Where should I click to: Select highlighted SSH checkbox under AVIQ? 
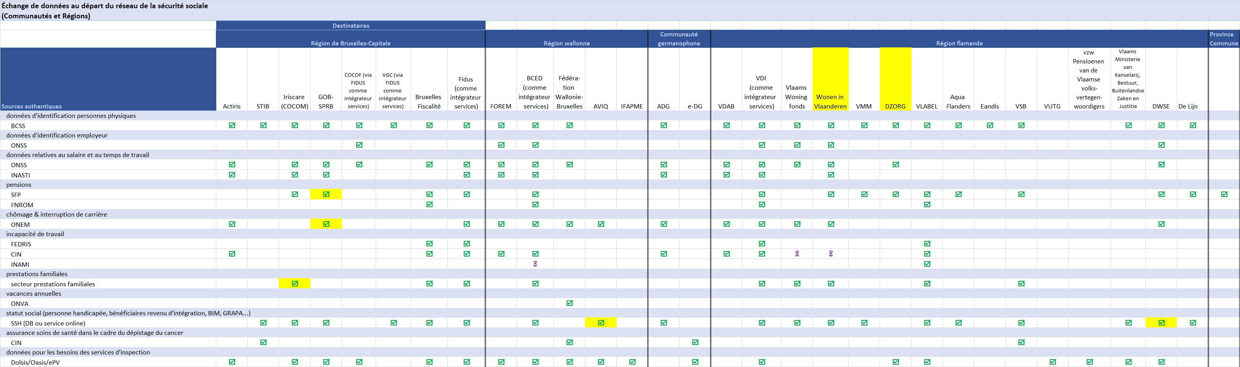click(601, 323)
